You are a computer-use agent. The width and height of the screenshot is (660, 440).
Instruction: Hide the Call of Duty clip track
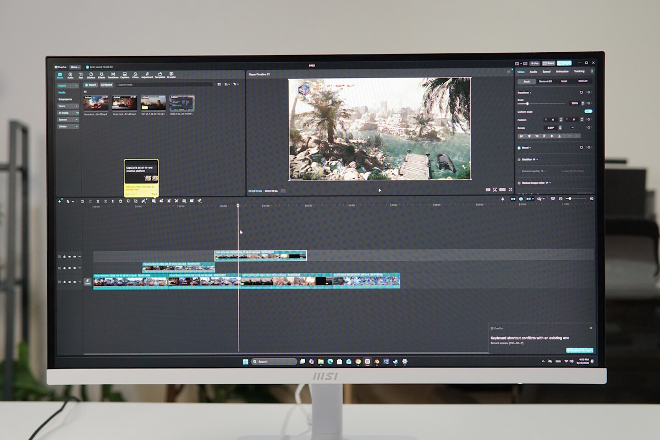click(69, 256)
